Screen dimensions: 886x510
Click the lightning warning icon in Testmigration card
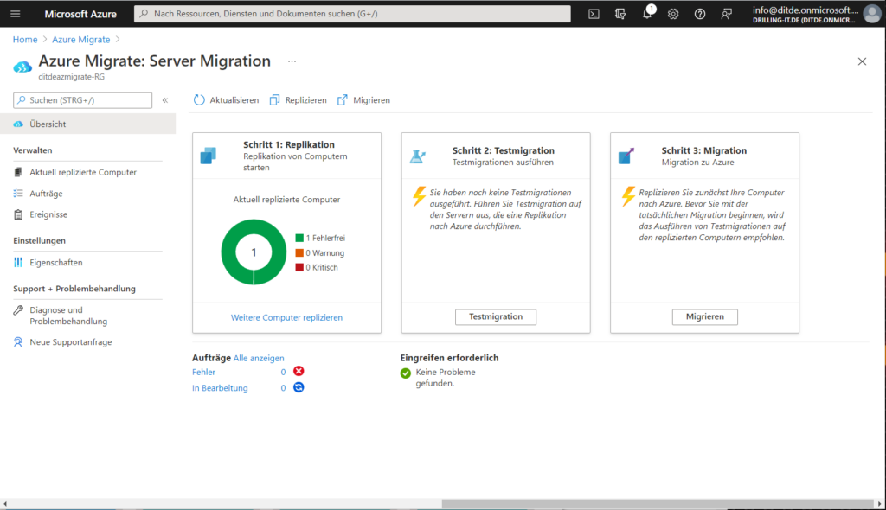click(419, 196)
